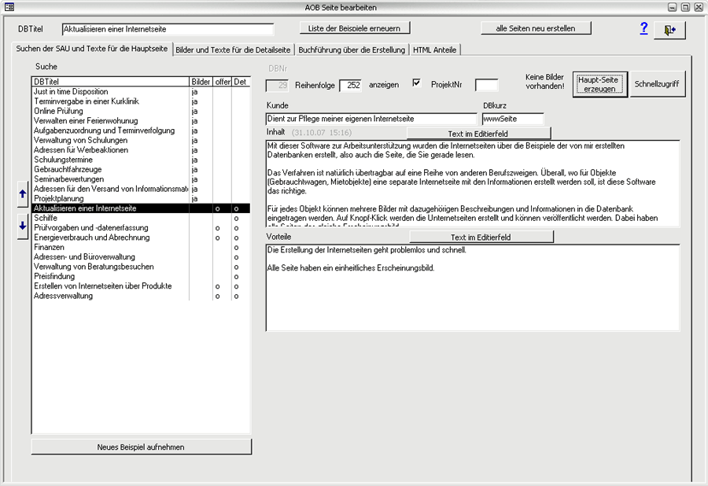Select list row Gebrauchtfahrzeuge
The width and height of the screenshot is (708, 486).
141,170
